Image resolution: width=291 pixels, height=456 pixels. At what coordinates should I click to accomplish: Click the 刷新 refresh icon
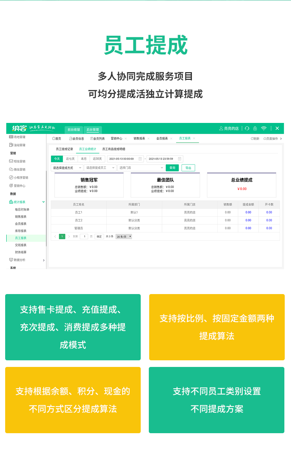pos(252,139)
